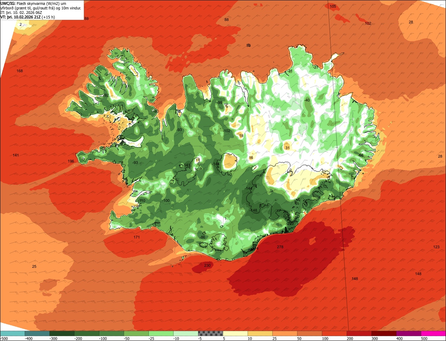The height and width of the screenshot is (341, 446).
Task: Click the initial time line 'IT: þri. 10. 02. 2026 06Z'
Action: pos(22,12)
